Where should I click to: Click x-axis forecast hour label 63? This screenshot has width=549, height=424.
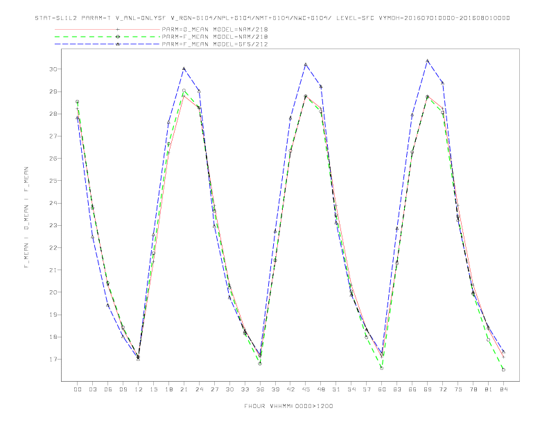(397, 389)
